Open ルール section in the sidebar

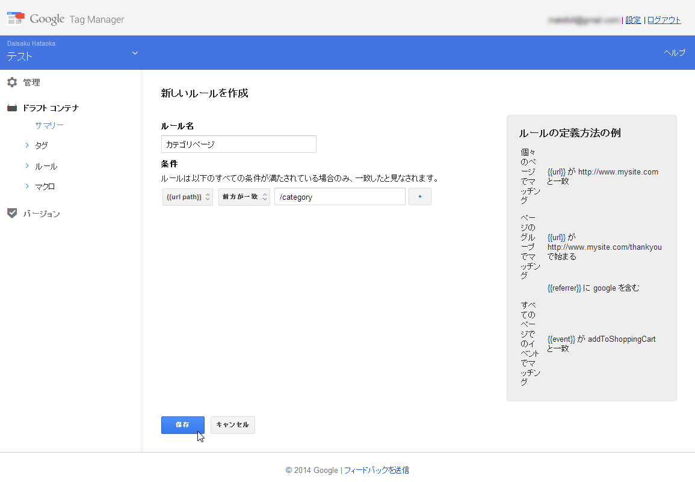click(46, 166)
